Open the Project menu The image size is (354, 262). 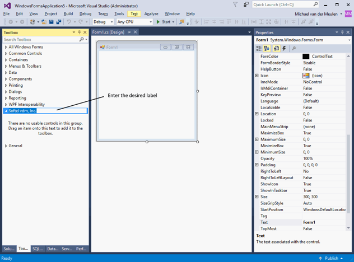coord(51,14)
